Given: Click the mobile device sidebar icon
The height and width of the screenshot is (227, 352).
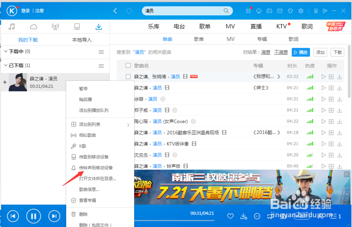Looking at the screenshot, I should (x=77, y=26).
